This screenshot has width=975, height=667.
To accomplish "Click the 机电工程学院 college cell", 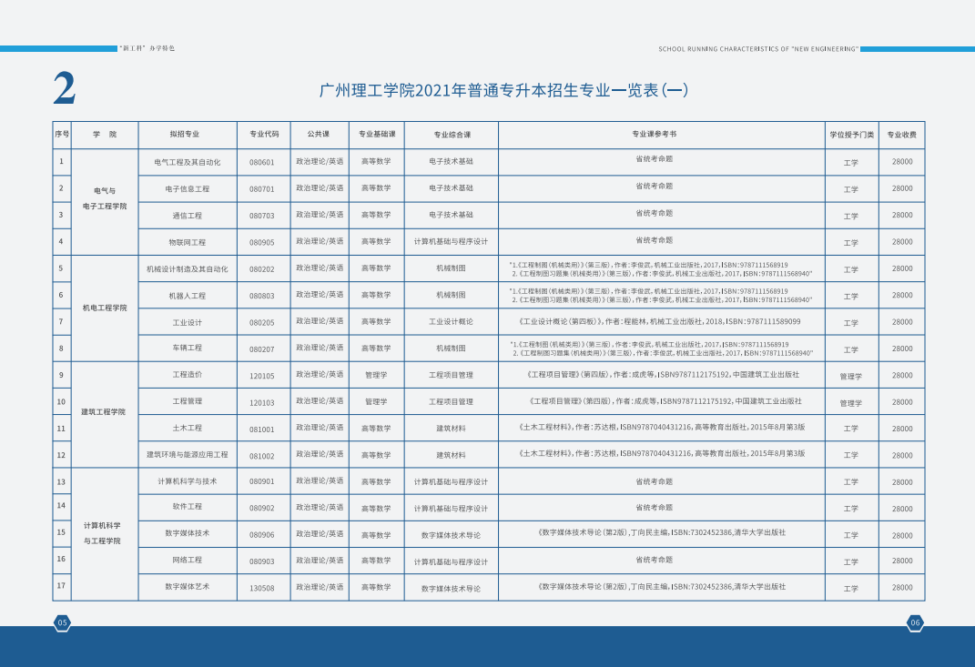I will coord(105,308).
